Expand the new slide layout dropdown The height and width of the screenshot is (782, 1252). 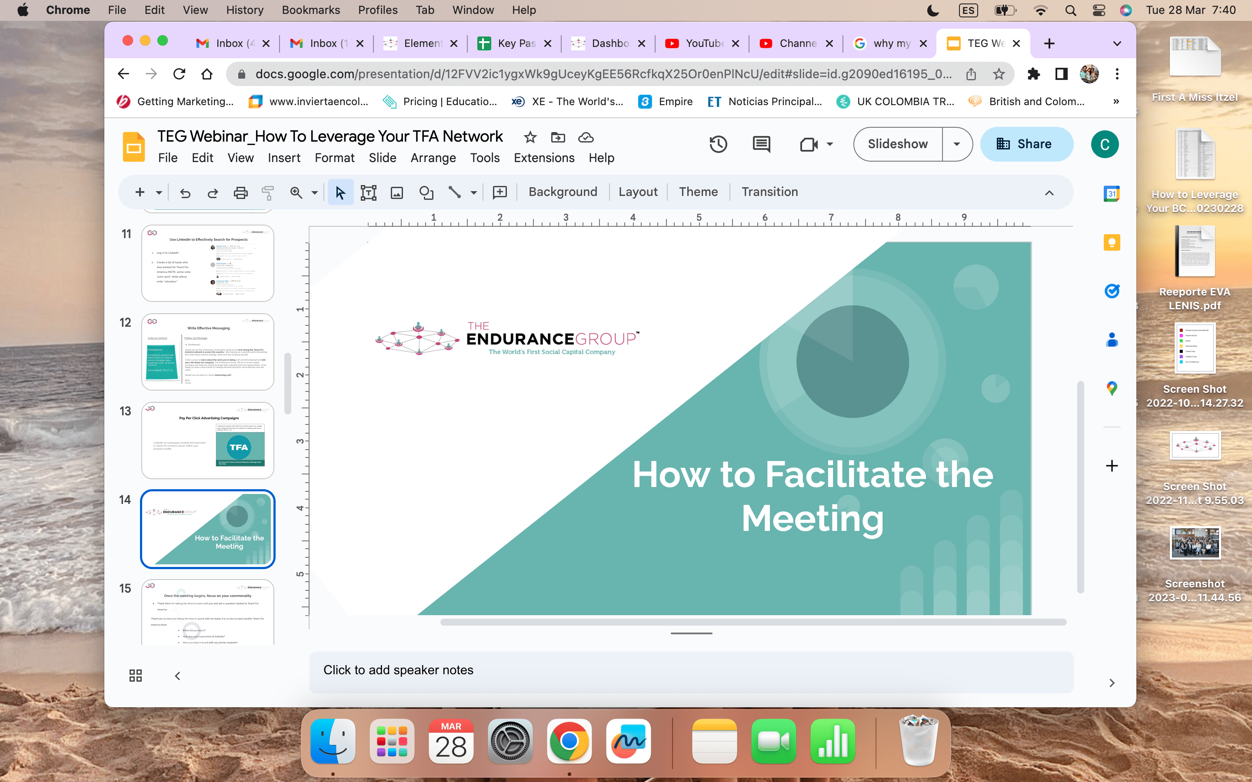point(159,193)
